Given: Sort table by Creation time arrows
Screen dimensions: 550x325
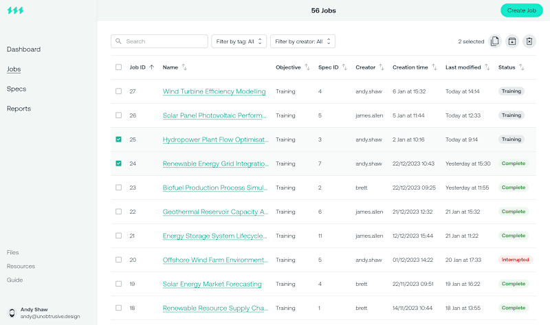Looking at the screenshot, I should [x=434, y=67].
